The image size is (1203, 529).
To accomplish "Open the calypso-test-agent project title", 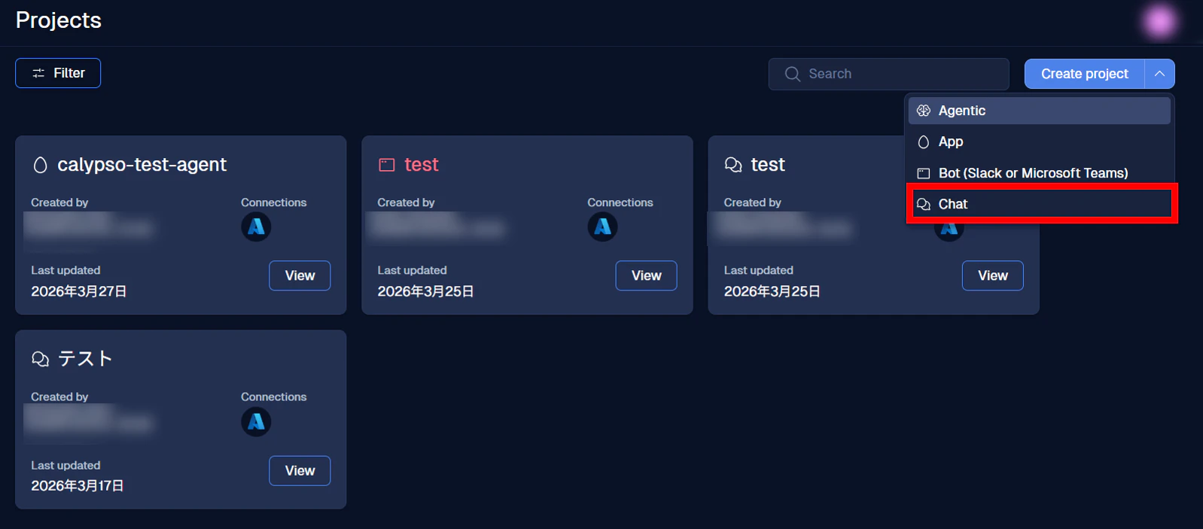I will click(x=142, y=164).
